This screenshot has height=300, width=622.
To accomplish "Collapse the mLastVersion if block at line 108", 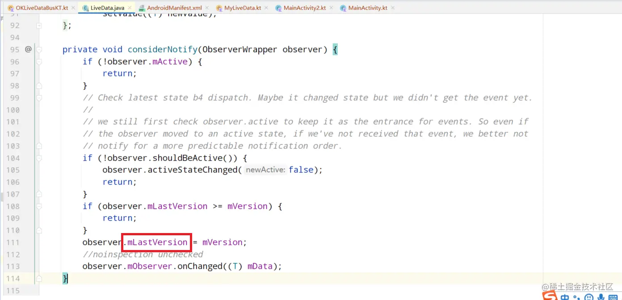I will [x=39, y=206].
